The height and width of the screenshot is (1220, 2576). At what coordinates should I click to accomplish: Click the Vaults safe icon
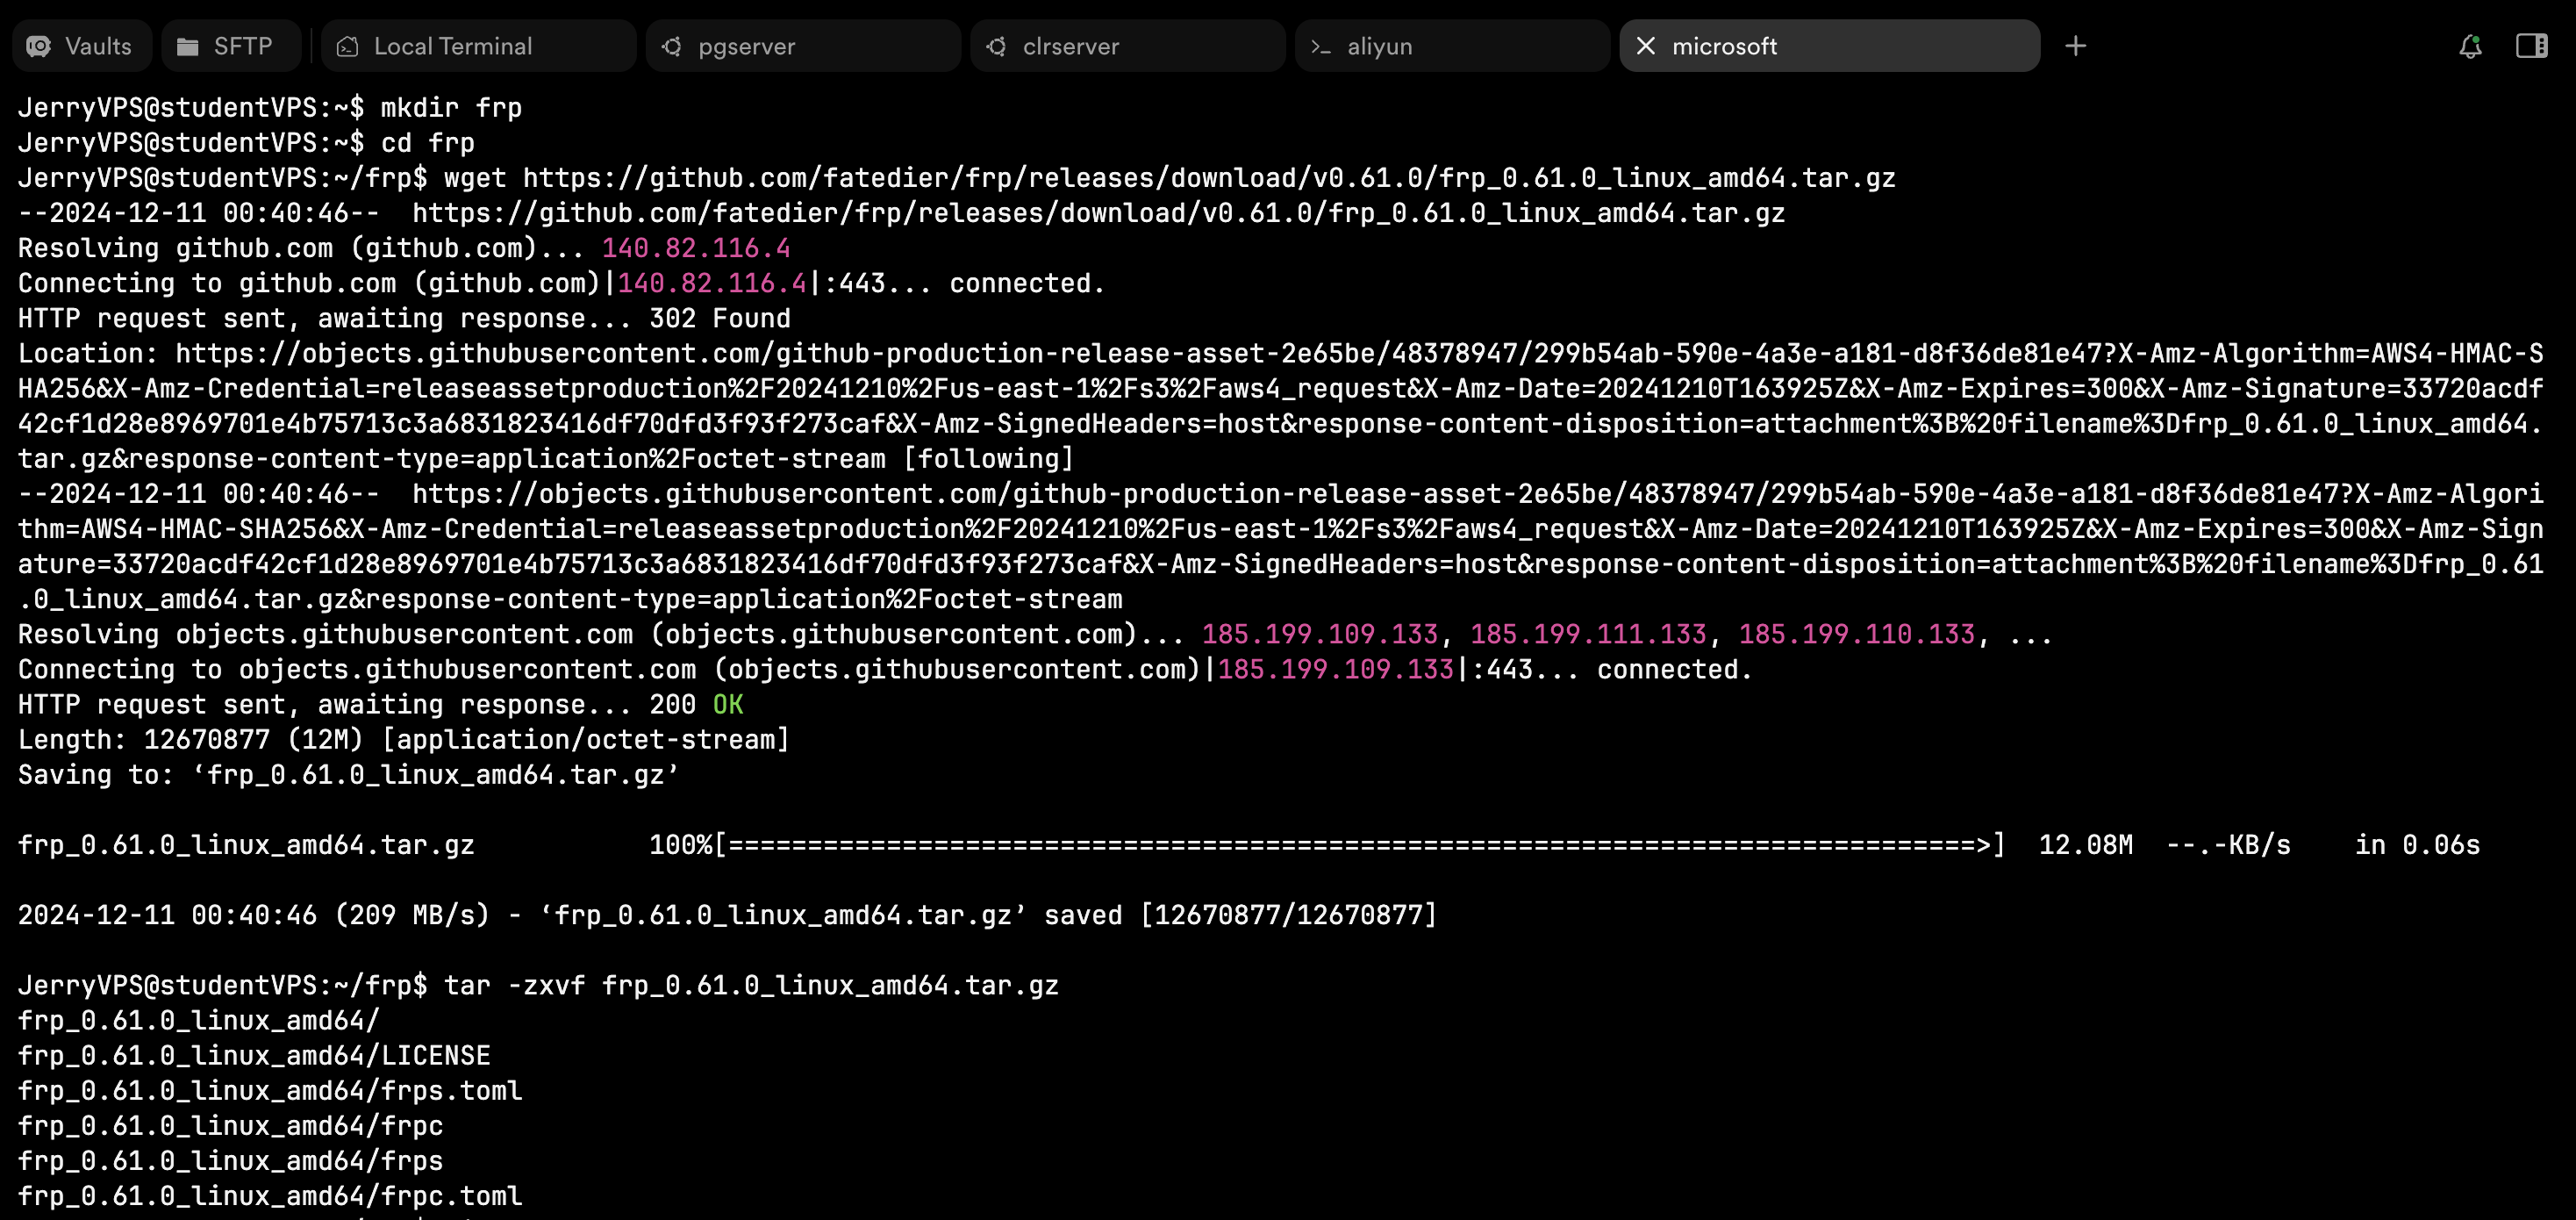(x=39, y=46)
